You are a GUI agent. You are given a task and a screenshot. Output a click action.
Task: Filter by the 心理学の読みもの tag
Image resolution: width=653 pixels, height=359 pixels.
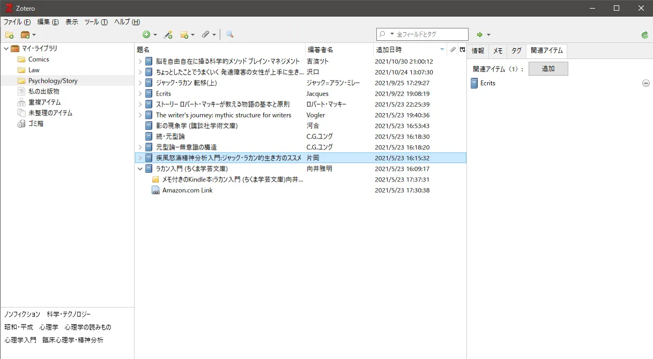click(88, 327)
